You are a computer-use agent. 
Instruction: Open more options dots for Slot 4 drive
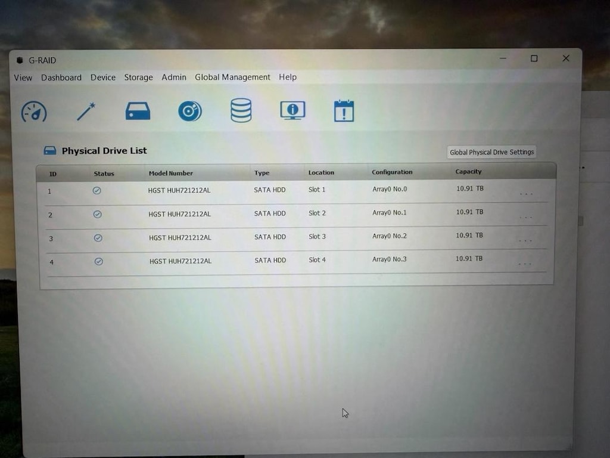coord(525,264)
